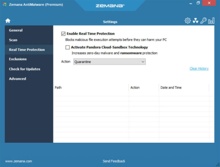This screenshot has height=167, width=220.
Task: Open the Quarantine biohazard icon
Action: point(195,21)
